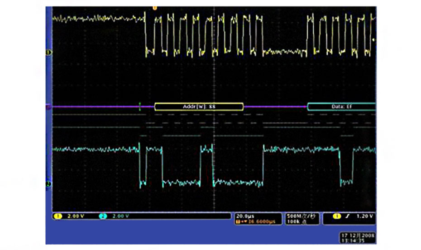Image resolution: width=421 pixels, height=250 pixels.
Task: Click the orange trigger position marker at top
Action: pyautogui.click(x=155, y=8)
